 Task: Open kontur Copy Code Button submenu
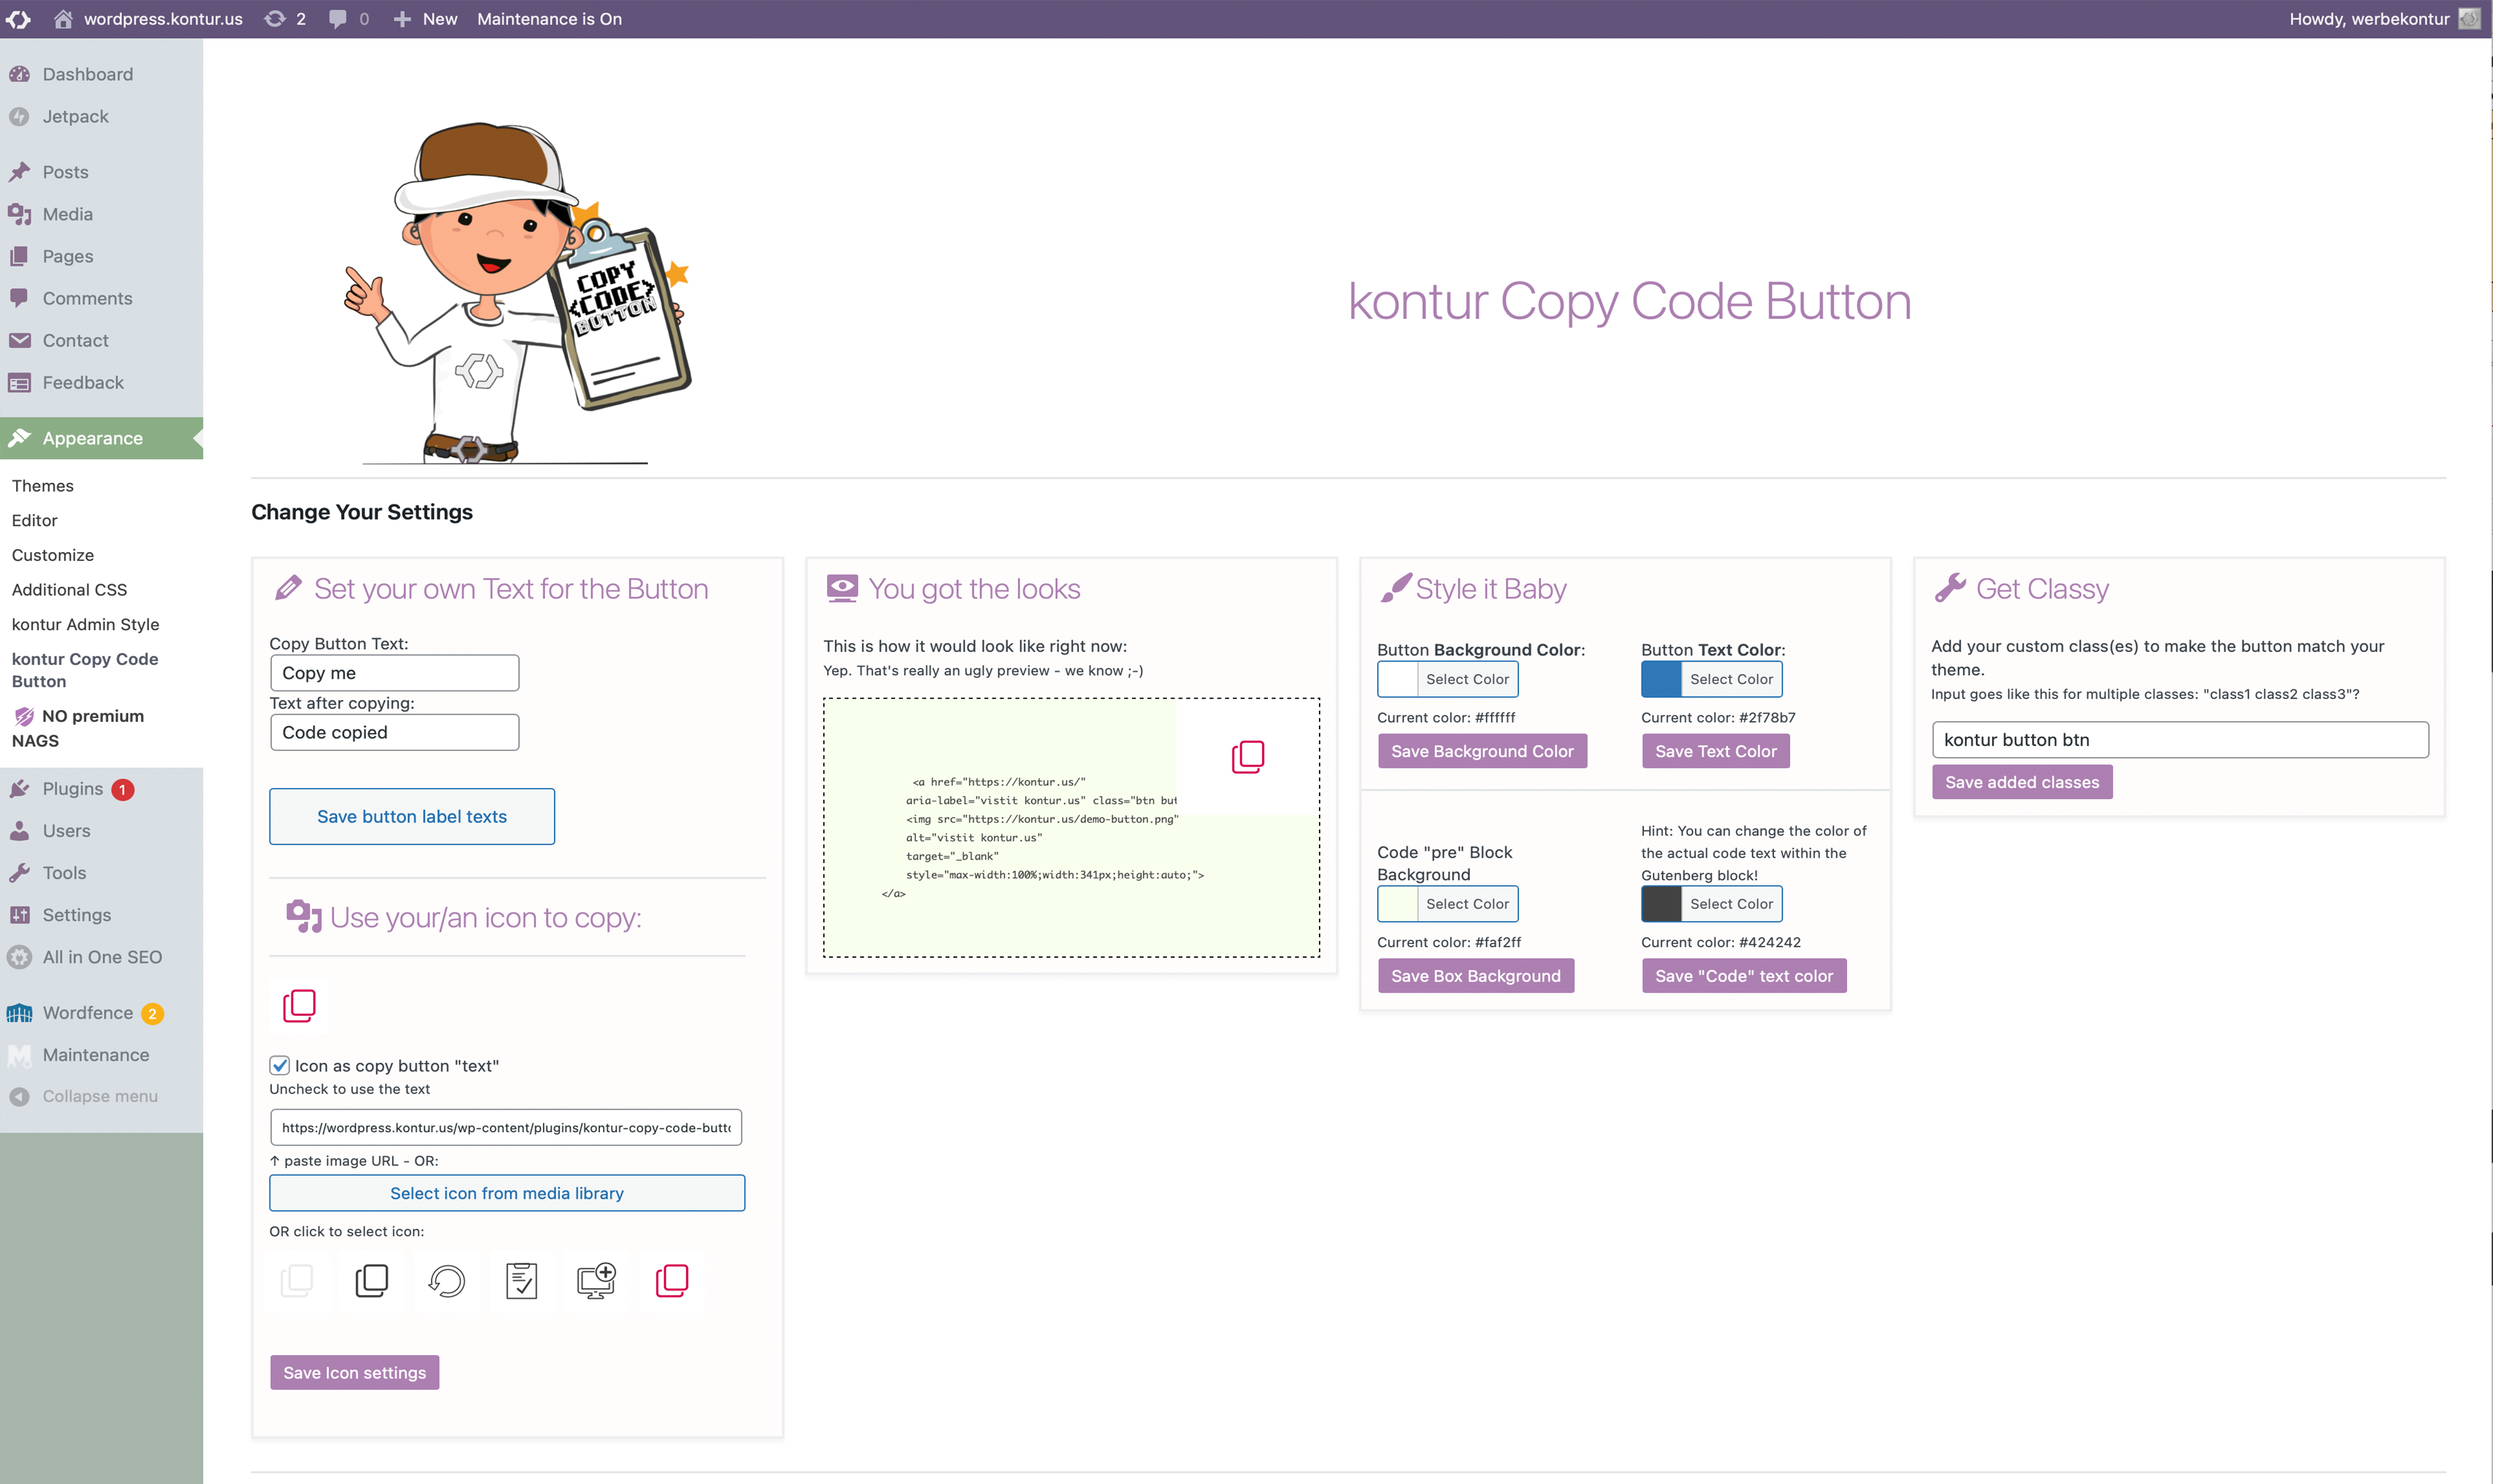(85, 670)
